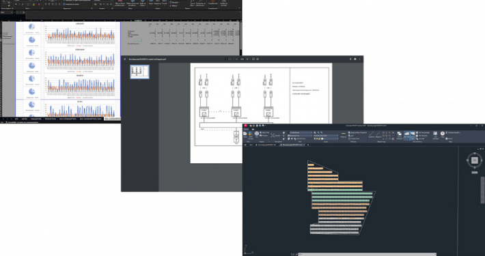Click the PDF zoom in plus button
Screen dimensions: 485x256
pyautogui.click(x=247, y=59)
